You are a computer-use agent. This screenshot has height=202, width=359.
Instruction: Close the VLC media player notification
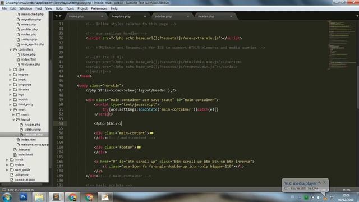[x=324, y=182]
